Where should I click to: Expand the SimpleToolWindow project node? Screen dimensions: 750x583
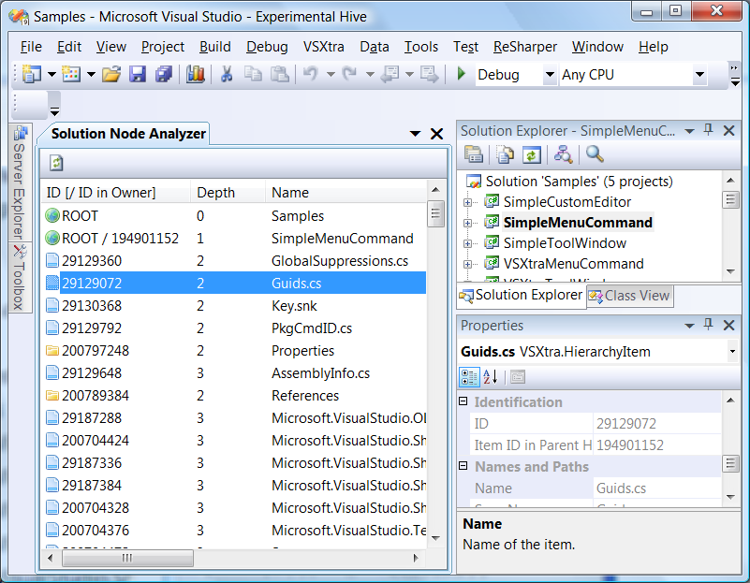467,243
